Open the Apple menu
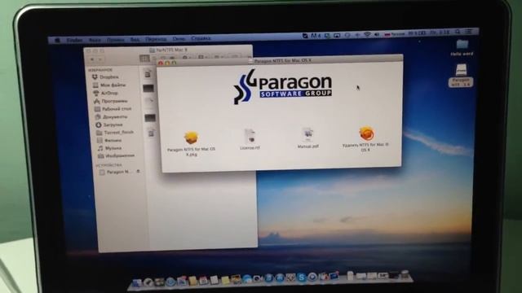The height and width of the screenshot is (293, 522). [x=57, y=40]
